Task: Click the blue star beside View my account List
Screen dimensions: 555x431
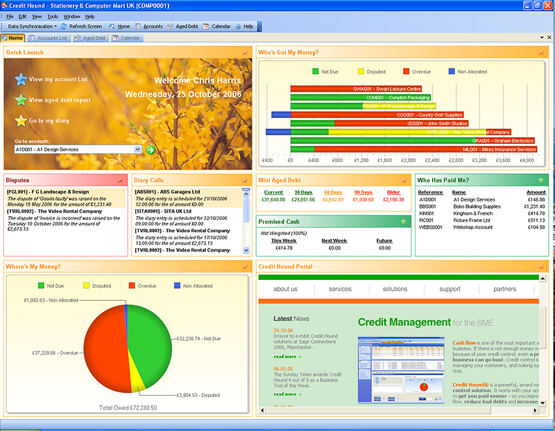Action: click(x=22, y=79)
